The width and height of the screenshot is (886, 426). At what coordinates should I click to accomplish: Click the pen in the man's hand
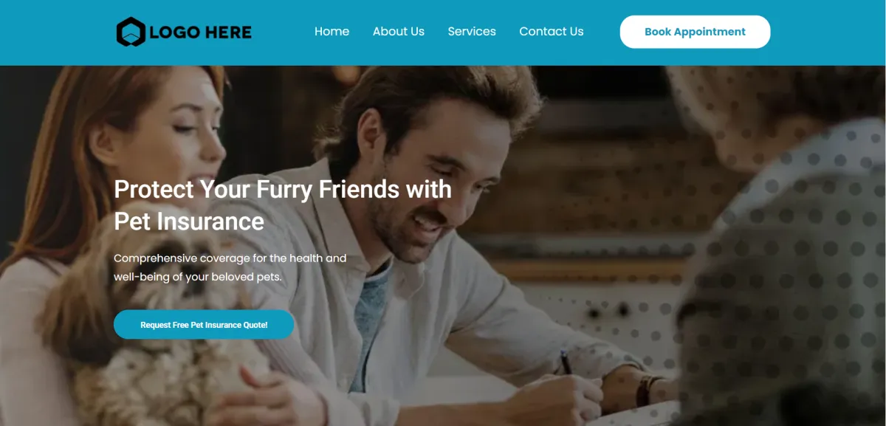pyautogui.click(x=566, y=362)
